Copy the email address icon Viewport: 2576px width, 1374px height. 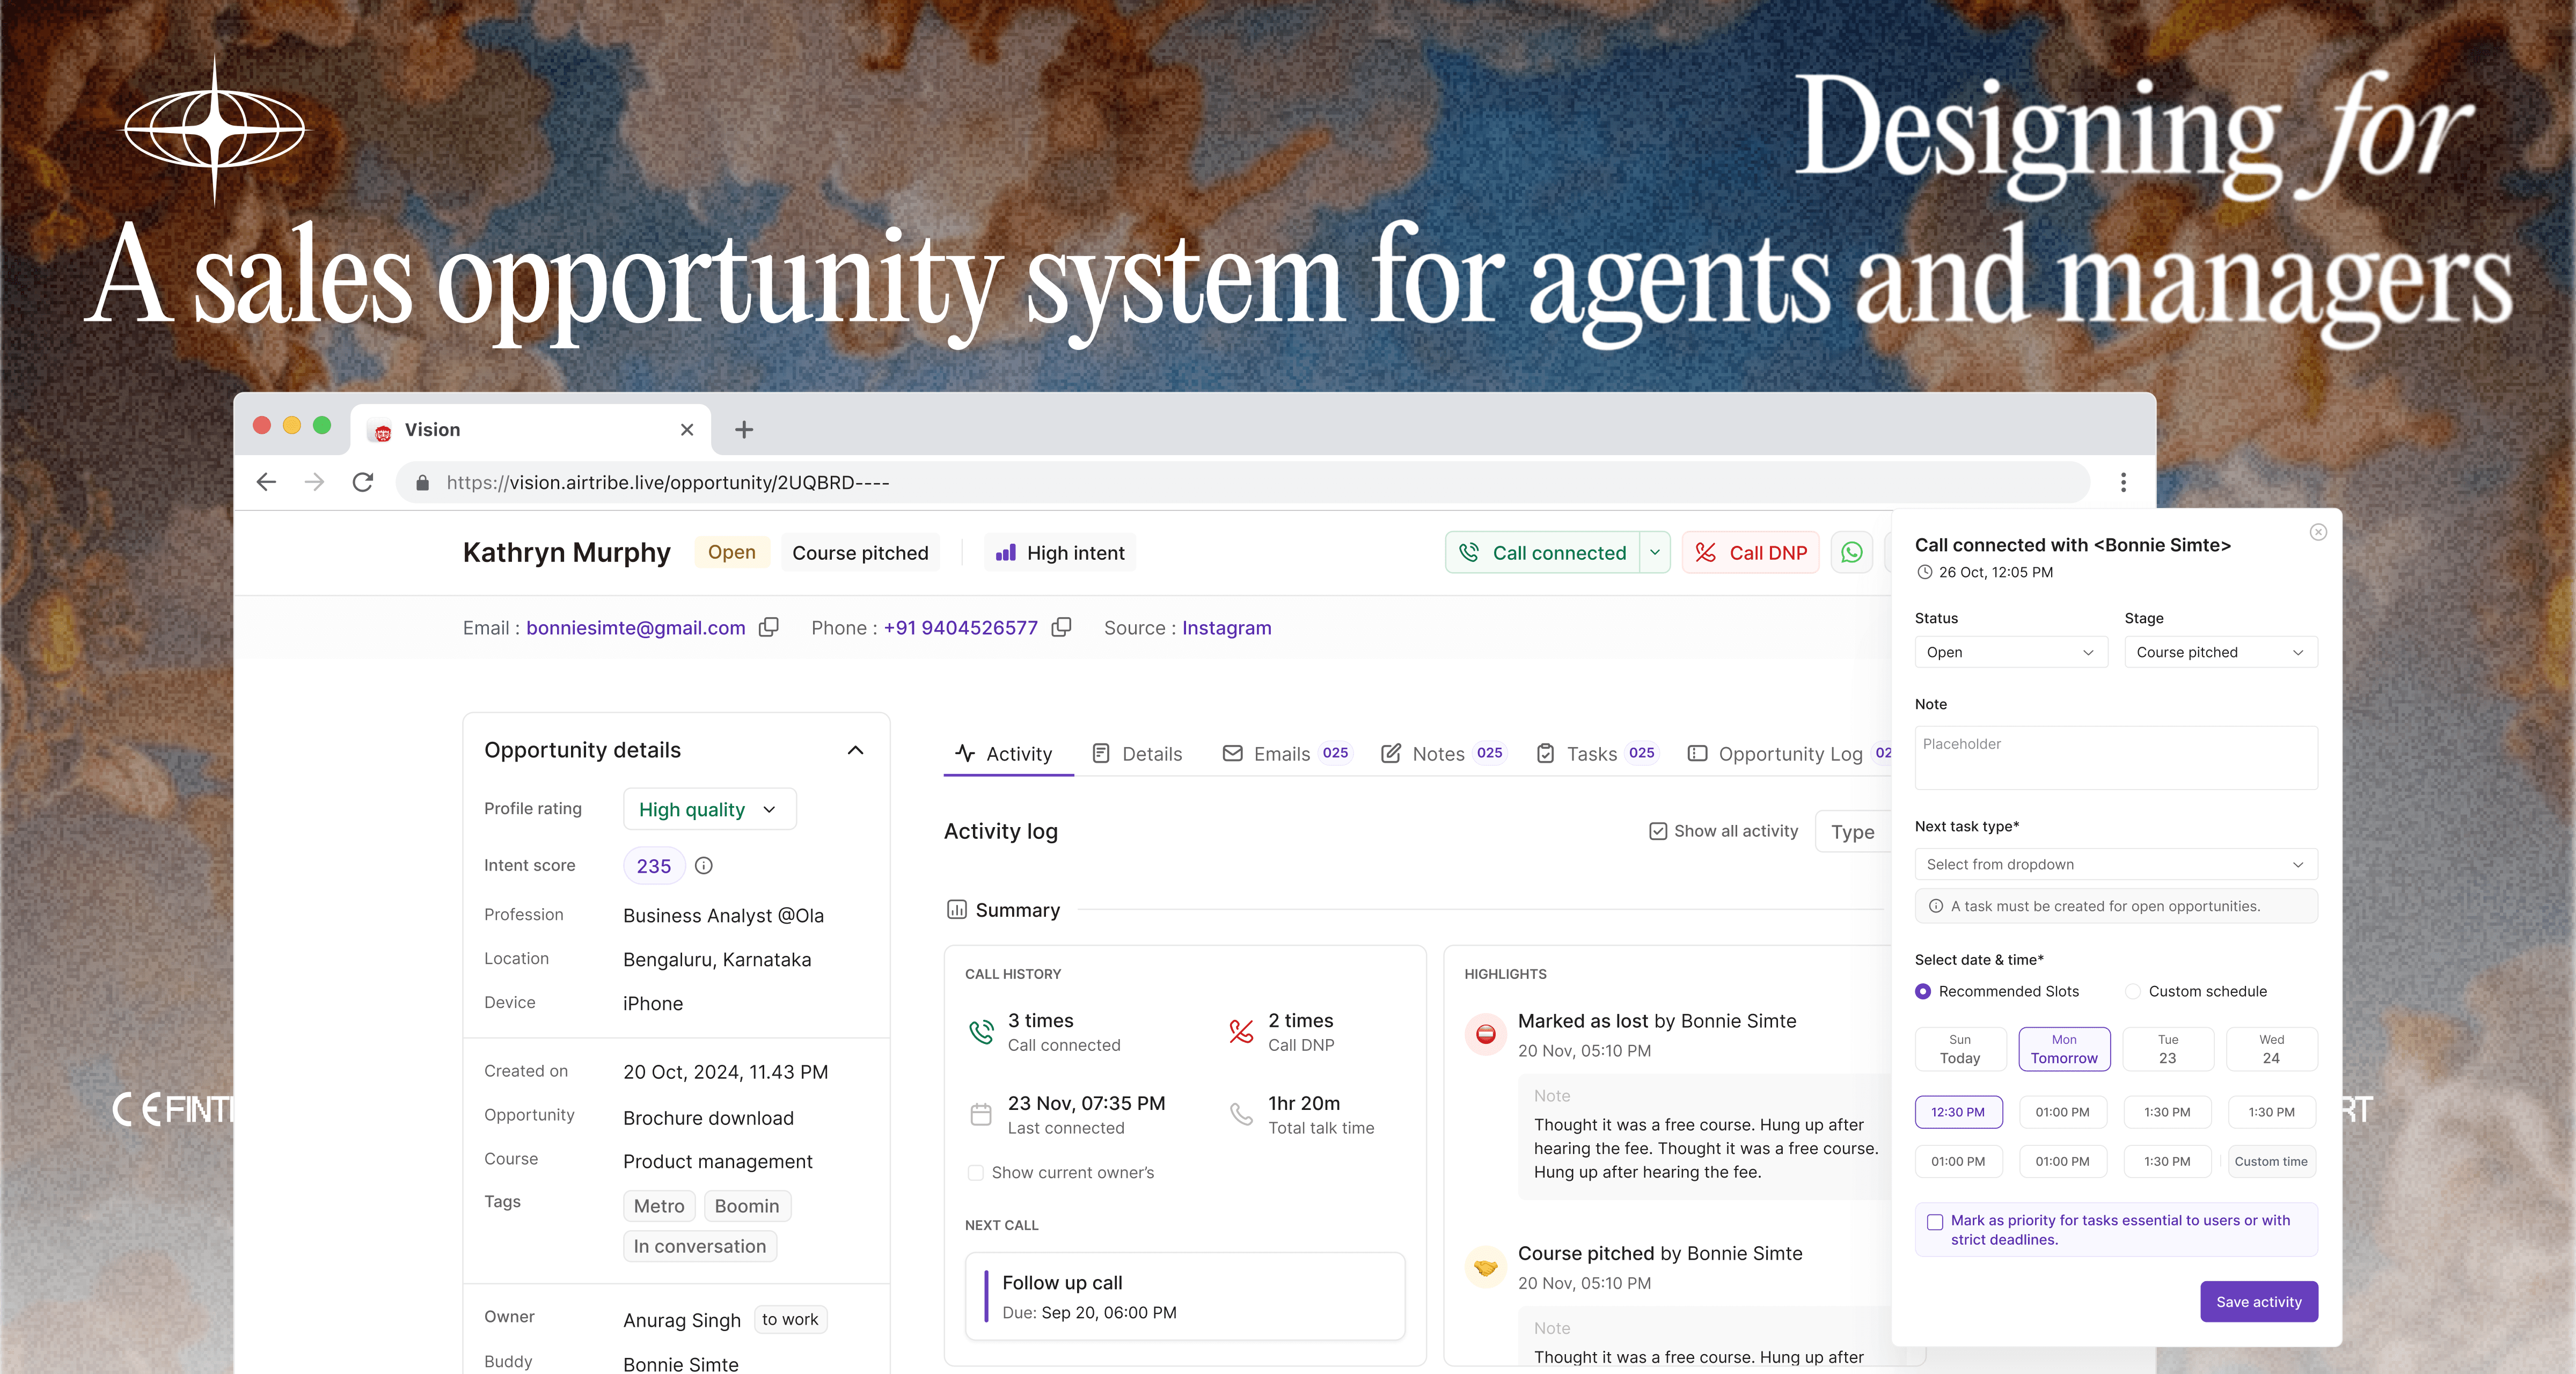pos(768,627)
